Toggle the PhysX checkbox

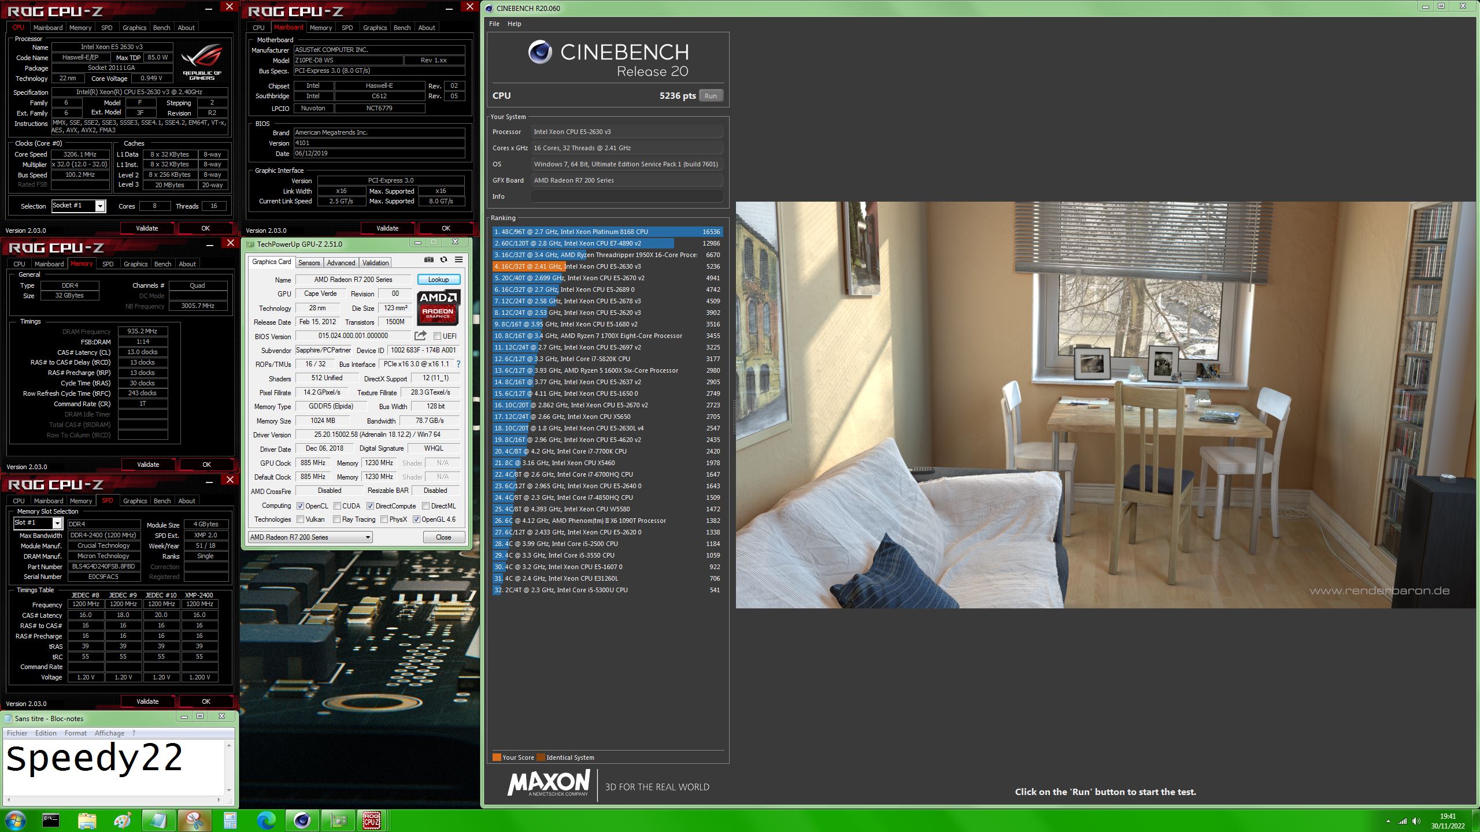[x=384, y=519]
